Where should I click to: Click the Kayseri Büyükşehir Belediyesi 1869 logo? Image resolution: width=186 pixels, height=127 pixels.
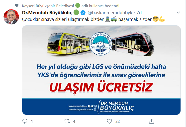click(x=100, y=44)
